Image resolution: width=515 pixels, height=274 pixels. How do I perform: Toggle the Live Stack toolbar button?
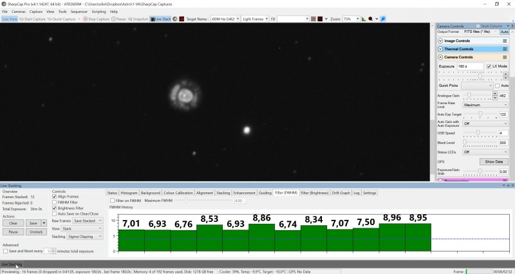pyautogui.click(x=160, y=19)
